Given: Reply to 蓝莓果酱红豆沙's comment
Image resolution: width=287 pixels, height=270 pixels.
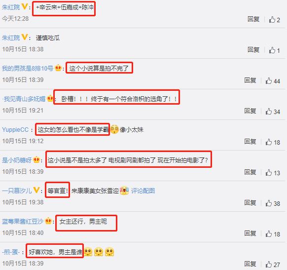Looking at the screenshot, I should (x=250, y=233).
